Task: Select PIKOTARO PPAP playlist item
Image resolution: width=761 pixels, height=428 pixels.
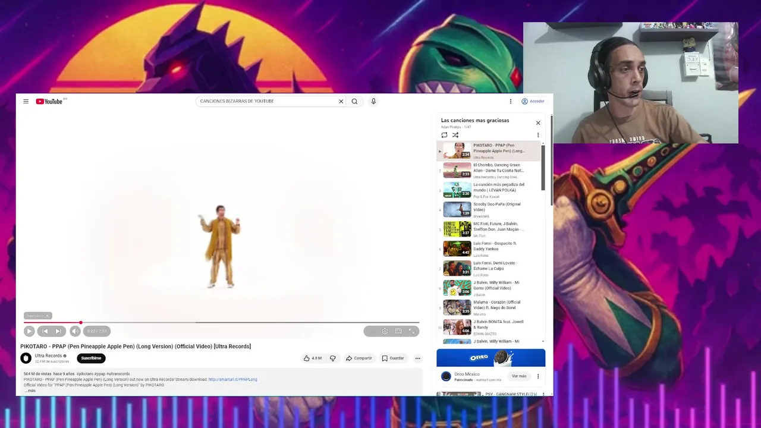Action: (489, 151)
